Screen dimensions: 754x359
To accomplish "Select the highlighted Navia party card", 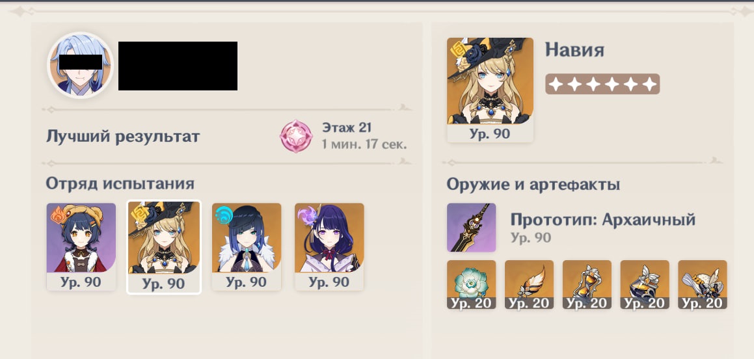I will tap(163, 247).
